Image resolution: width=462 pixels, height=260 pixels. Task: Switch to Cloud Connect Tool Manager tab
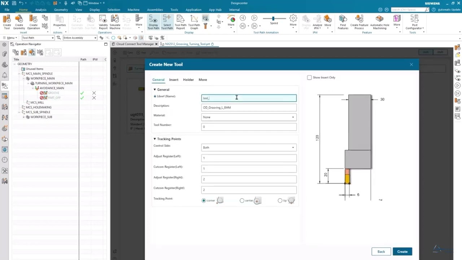(135, 44)
